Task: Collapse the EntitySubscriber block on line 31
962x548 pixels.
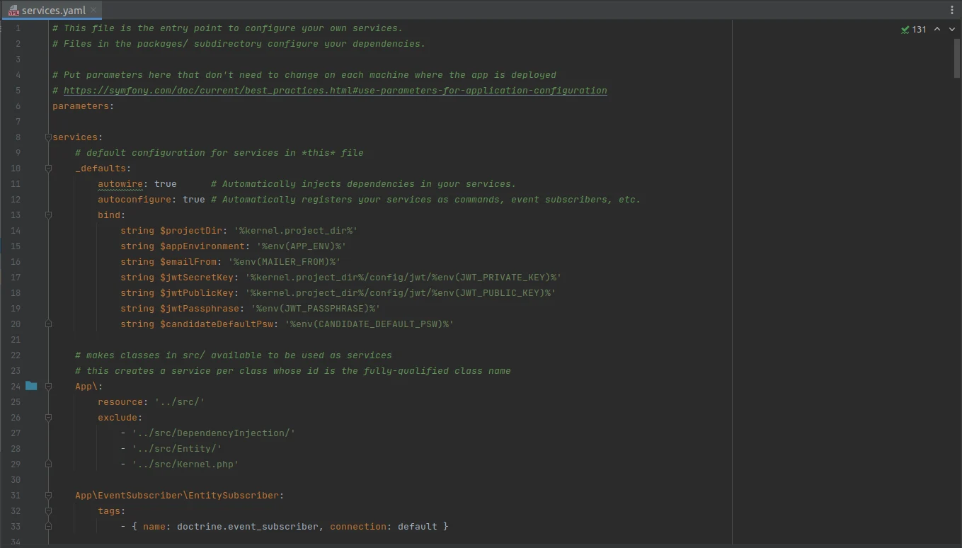Action: click(x=48, y=496)
